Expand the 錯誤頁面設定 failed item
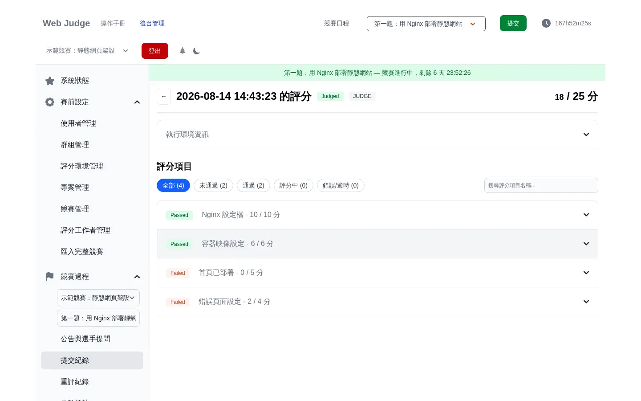Screen dimensions: 641x401 point(377,302)
